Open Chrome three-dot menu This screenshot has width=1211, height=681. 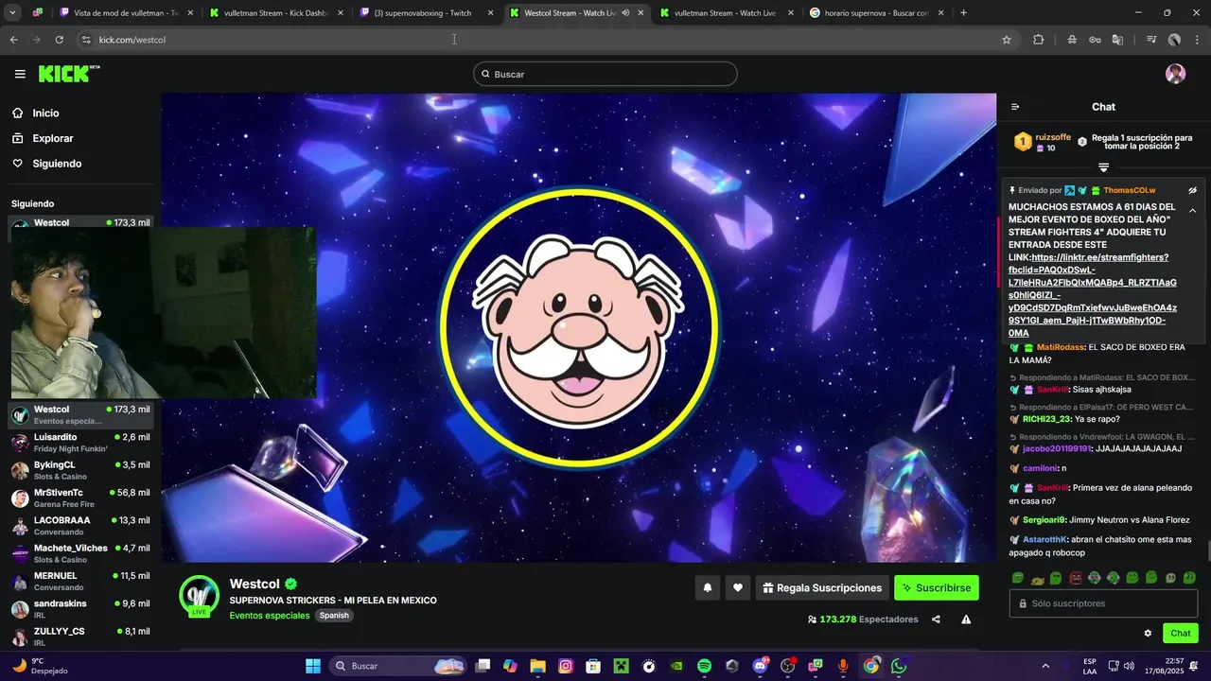[1197, 40]
